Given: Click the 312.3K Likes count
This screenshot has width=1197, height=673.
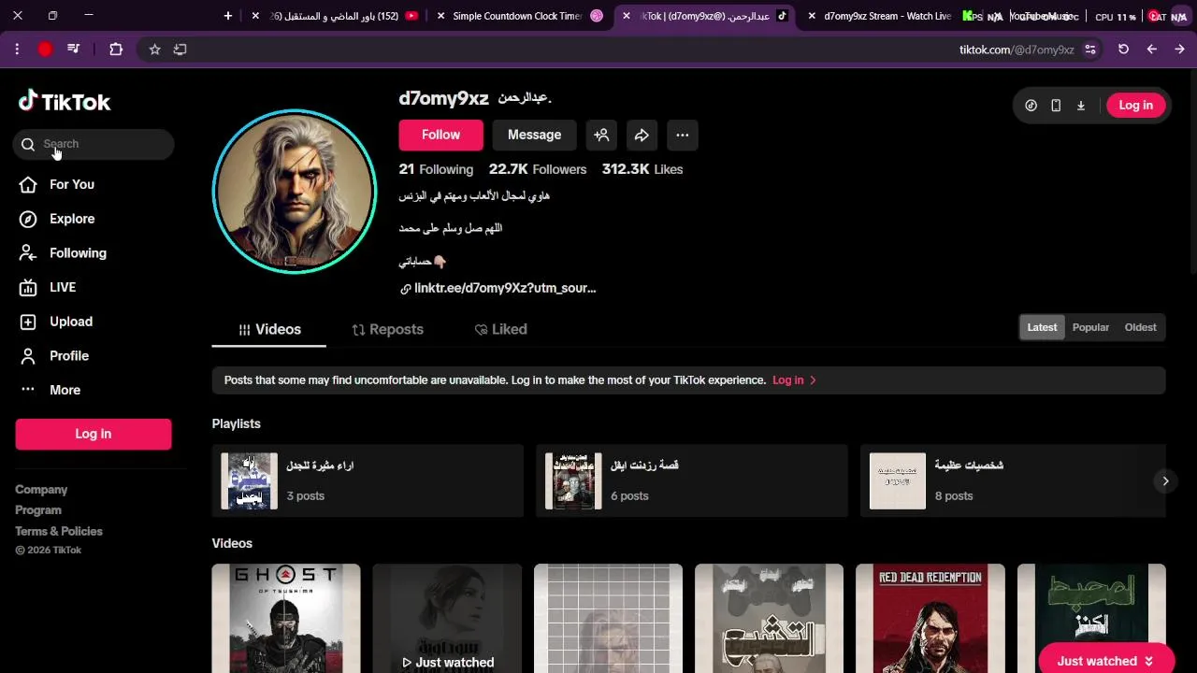Looking at the screenshot, I should click(642, 169).
